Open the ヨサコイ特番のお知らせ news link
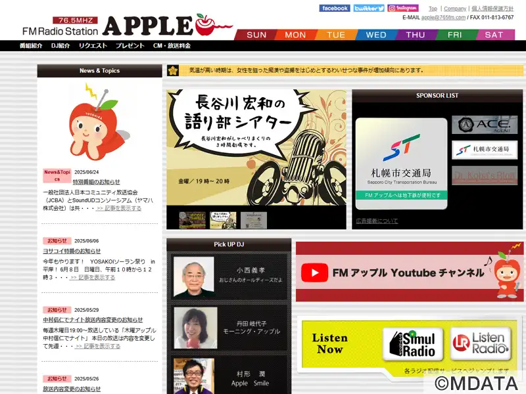 [x=72, y=251]
